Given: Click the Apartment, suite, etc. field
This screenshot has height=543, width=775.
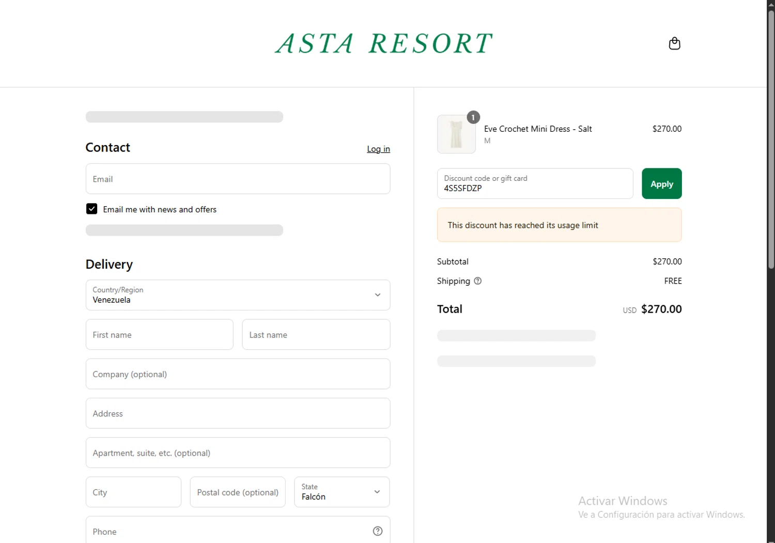Looking at the screenshot, I should pyautogui.click(x=238, y=453).
